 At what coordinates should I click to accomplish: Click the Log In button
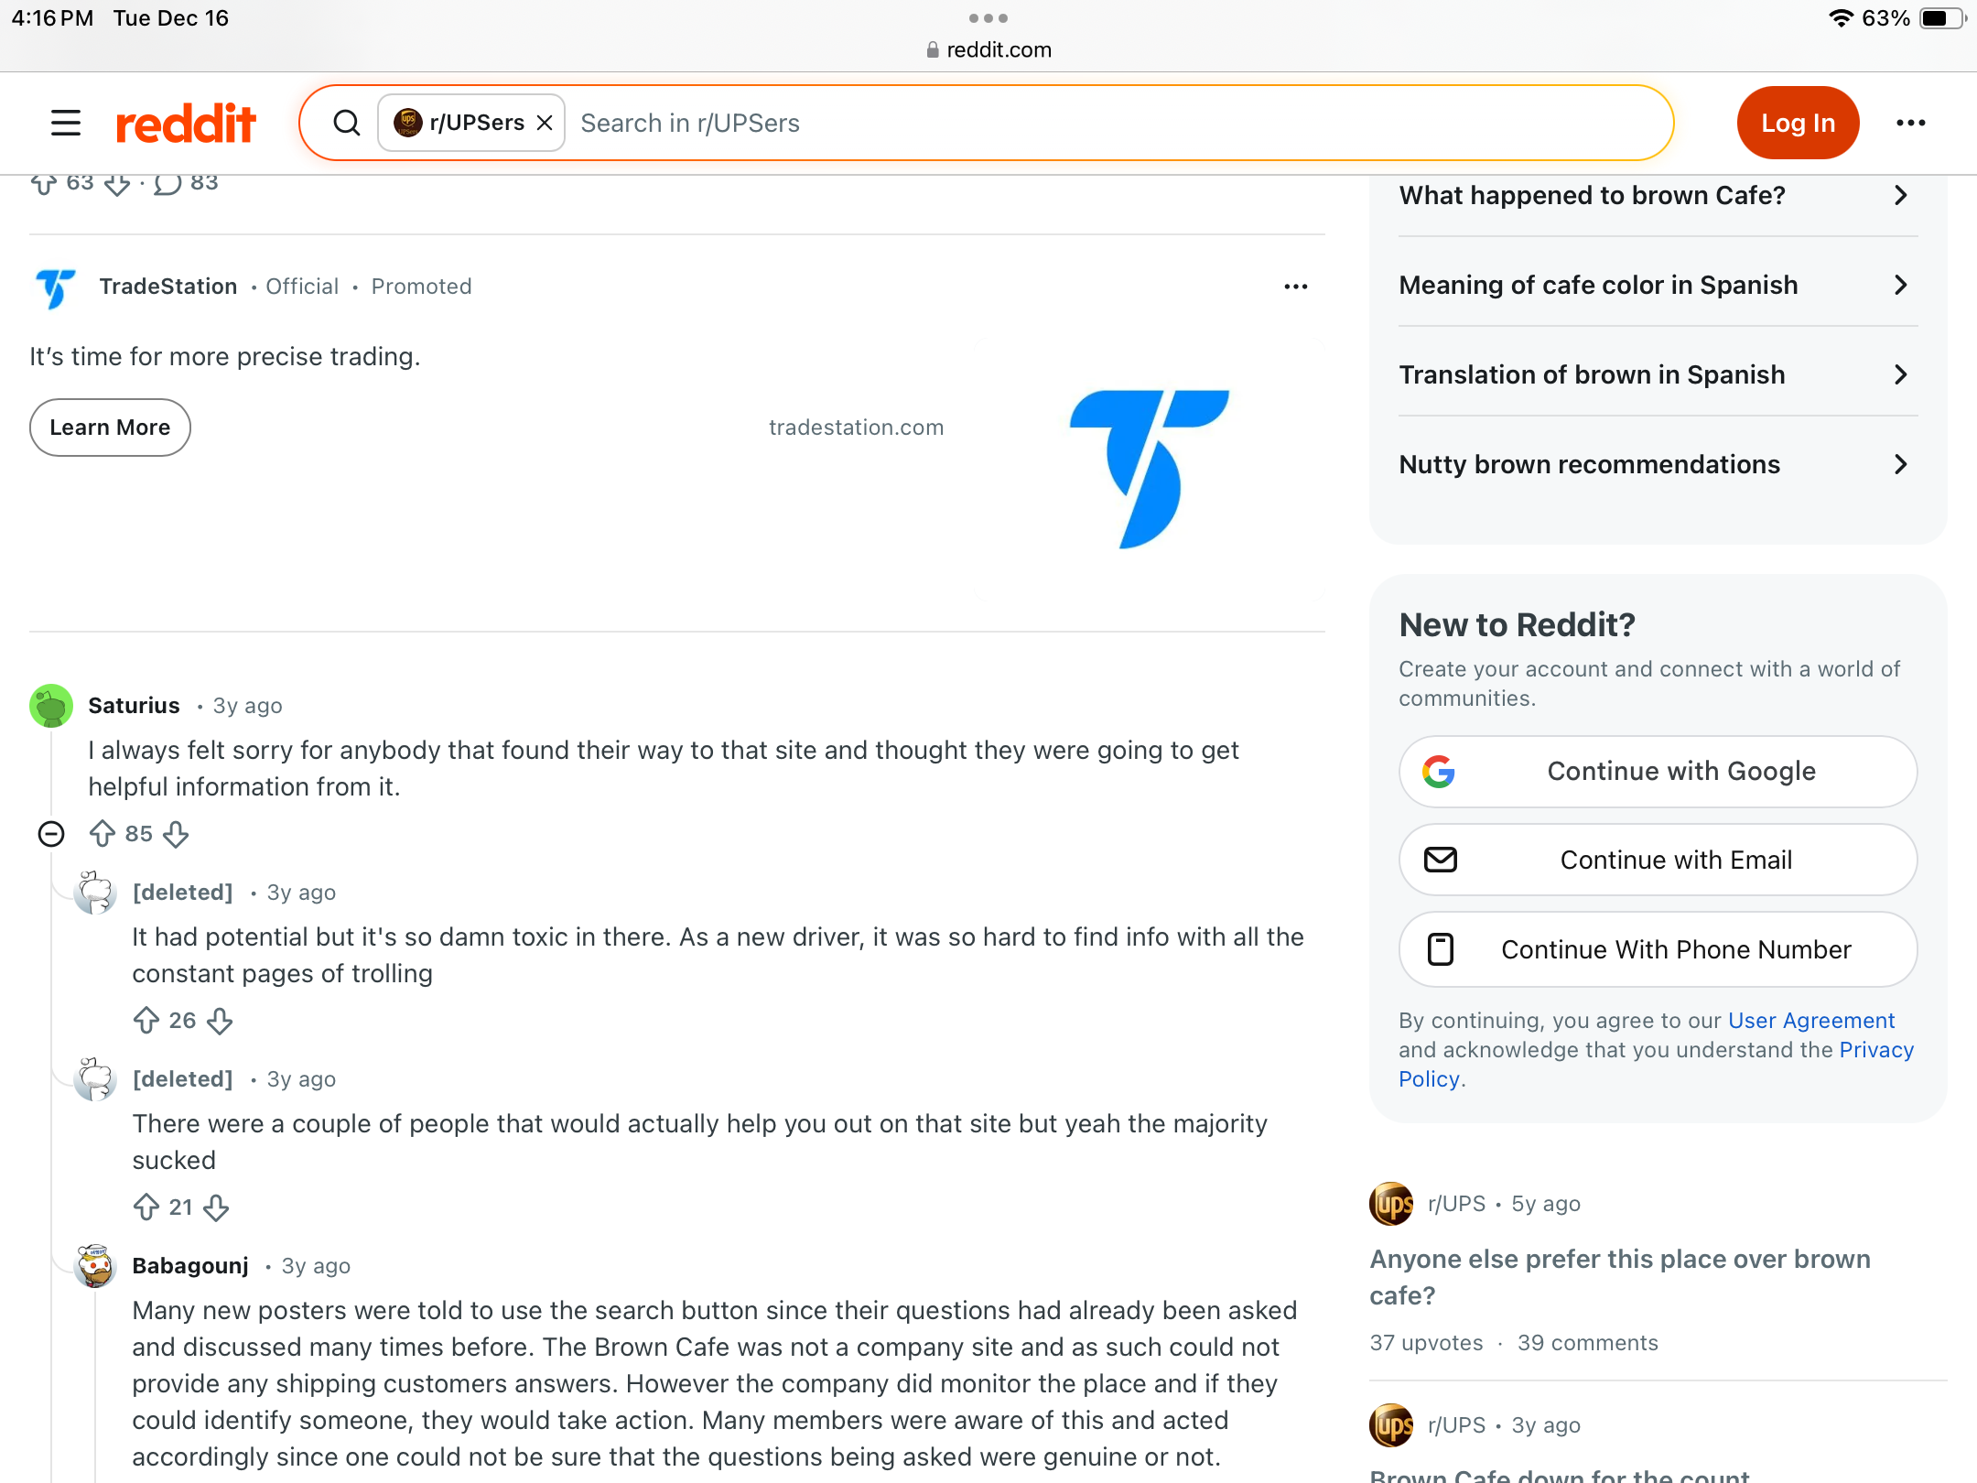[x=1798, y=123]
